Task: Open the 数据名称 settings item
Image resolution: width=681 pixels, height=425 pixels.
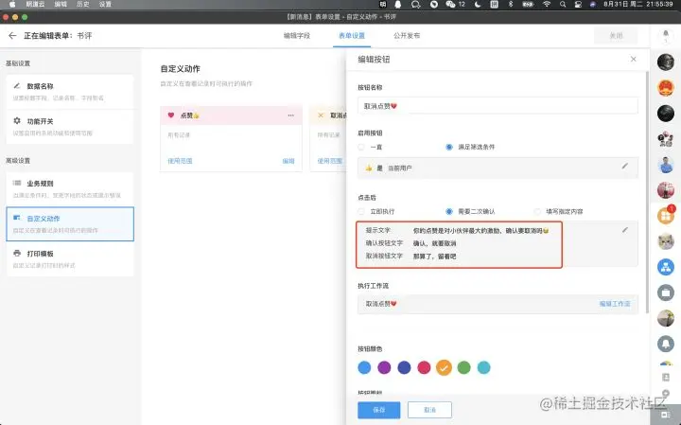Action: 70,92
